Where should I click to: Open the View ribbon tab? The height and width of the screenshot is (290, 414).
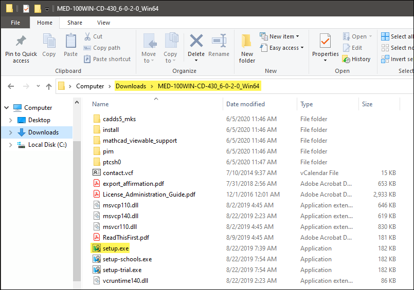tap(103, 23)
